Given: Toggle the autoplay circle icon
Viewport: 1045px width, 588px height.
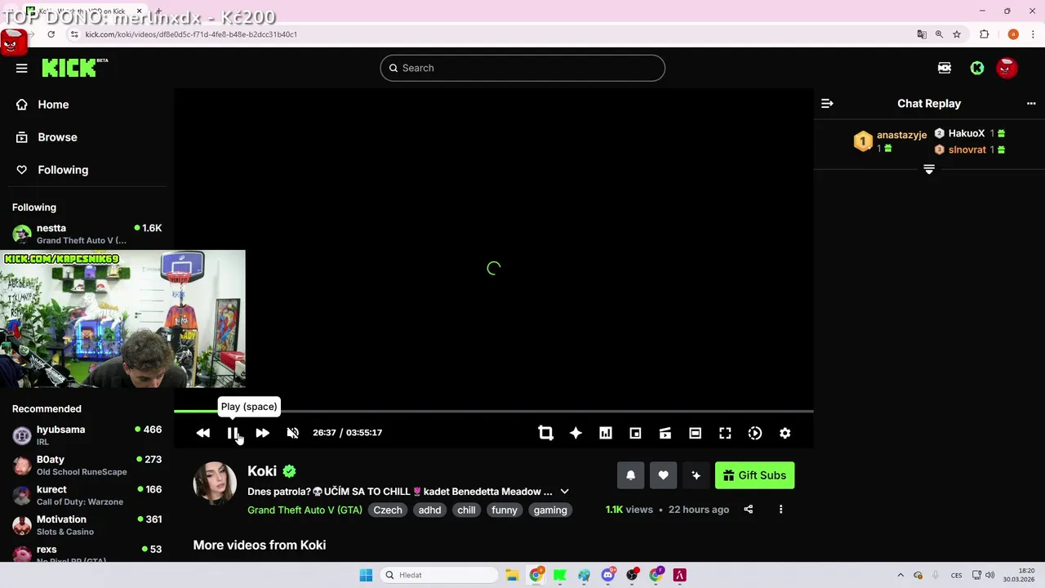Looking at the screenshot, I should (x=755, y=433).
